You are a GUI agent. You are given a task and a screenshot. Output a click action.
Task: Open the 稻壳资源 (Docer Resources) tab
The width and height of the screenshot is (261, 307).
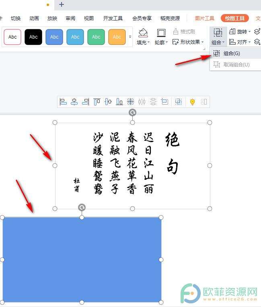[170, 19]
